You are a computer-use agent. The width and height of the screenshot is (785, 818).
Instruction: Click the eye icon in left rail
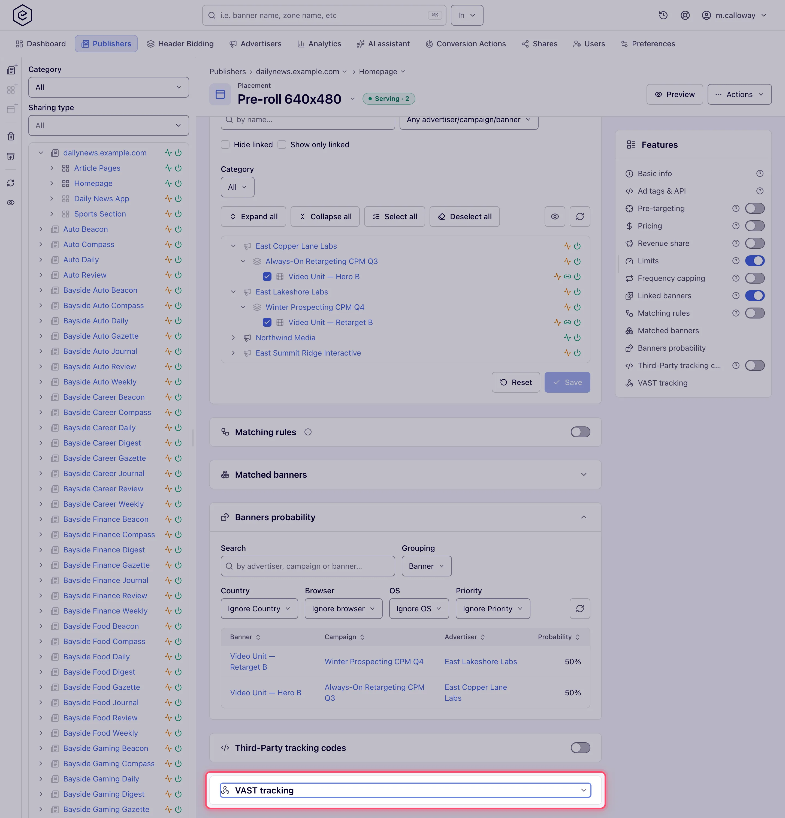click(11, 203)
